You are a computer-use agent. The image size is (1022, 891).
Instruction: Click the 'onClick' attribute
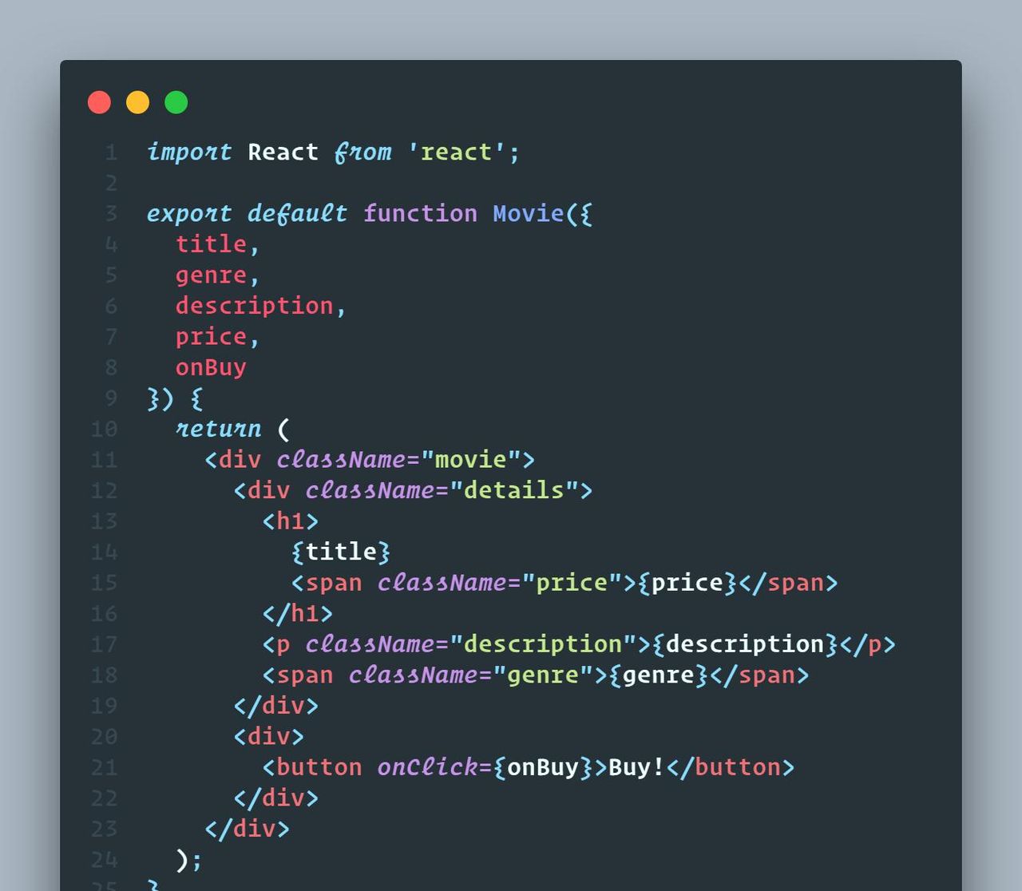click(427, 767)
